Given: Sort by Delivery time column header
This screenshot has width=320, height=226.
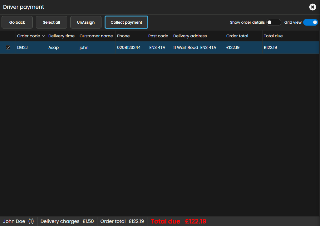Looking at the screenshot, I should [62, 36].
